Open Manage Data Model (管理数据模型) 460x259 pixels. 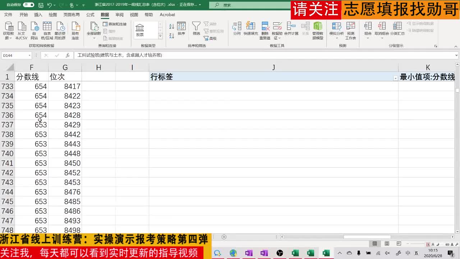[x=318, y=31]
